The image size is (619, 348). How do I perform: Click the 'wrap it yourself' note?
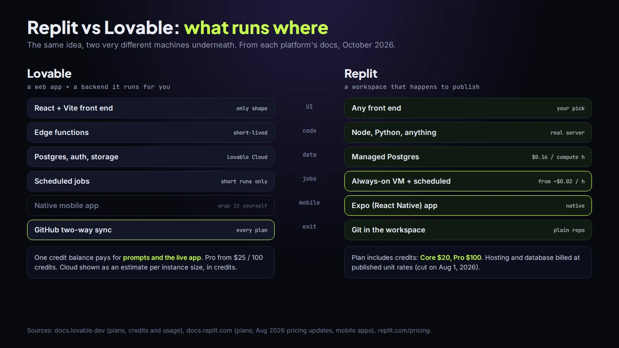[x=243, y=206]
